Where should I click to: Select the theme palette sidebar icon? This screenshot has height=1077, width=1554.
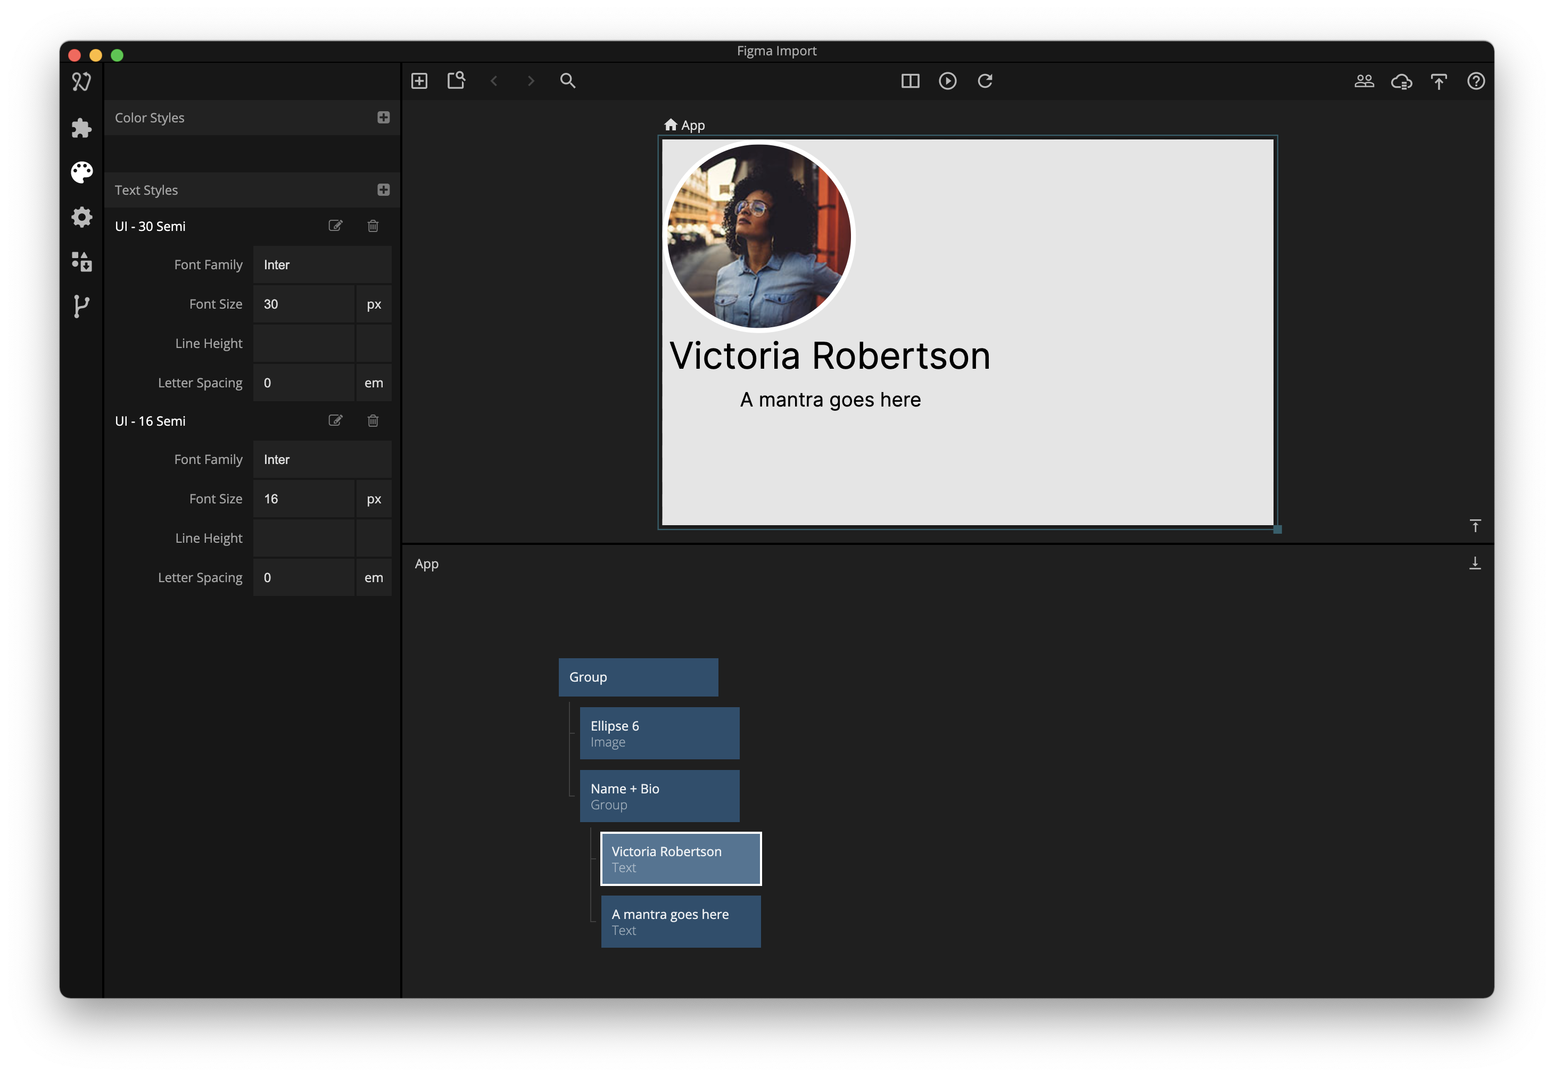pos(81,172)
